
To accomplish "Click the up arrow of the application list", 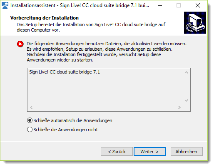I will click(186, 72).
